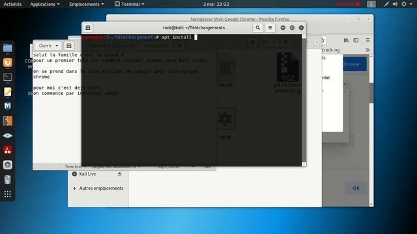
Task: Open the trash icon in the dock
Action: pyautogui.click(x=7, y=179)
